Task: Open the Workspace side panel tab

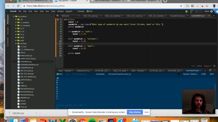Action: point(7,20)
